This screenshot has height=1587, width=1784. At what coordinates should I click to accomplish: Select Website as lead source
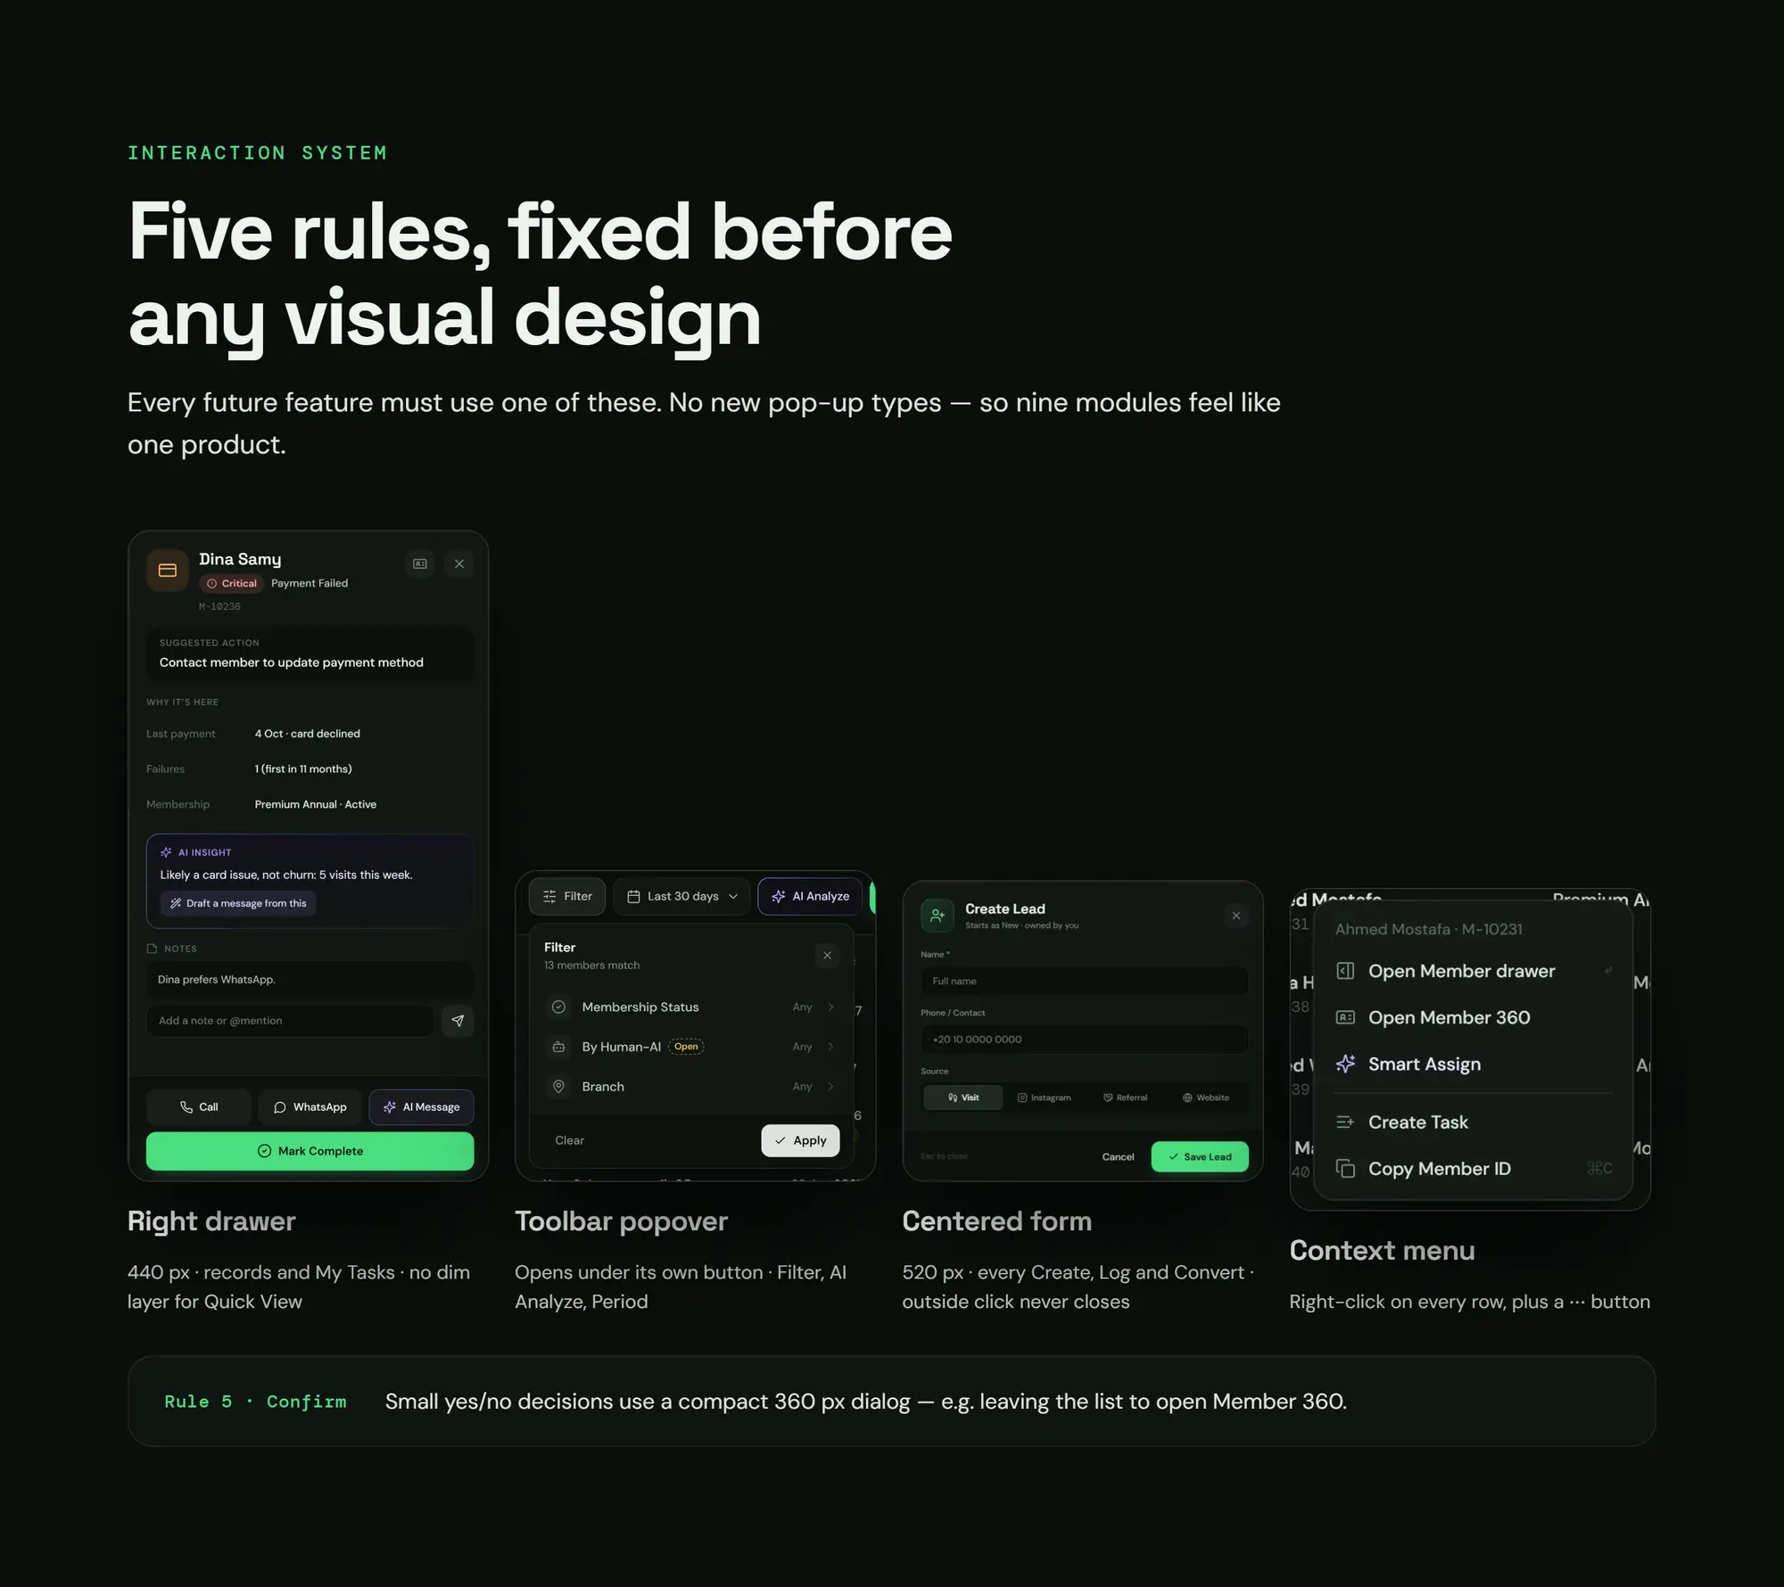tap(1205, 1098)
